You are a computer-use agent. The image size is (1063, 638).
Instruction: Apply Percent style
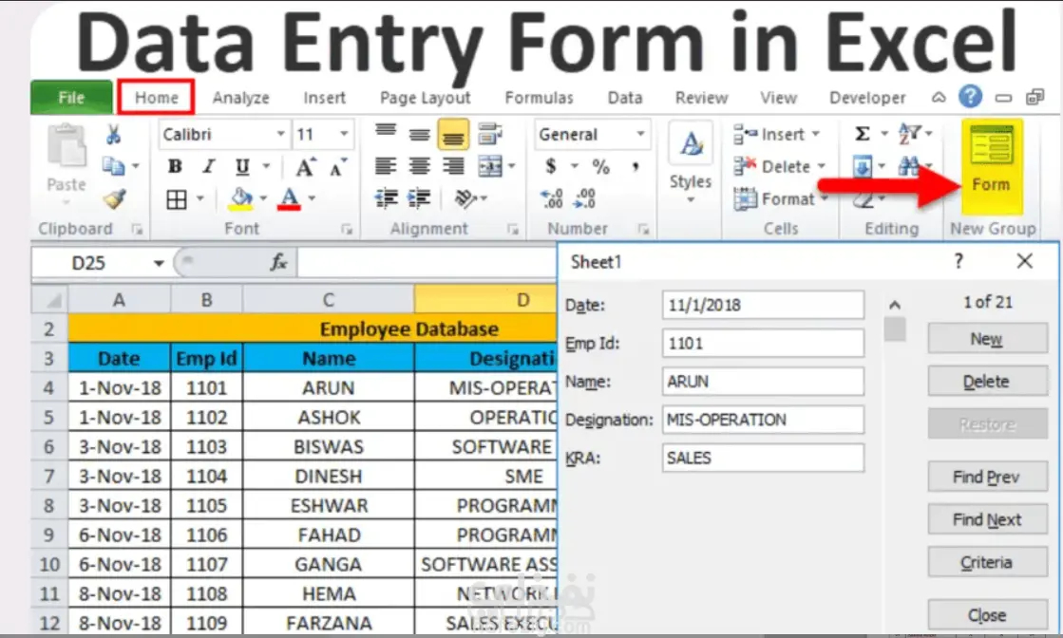click(x=600, y=166)
